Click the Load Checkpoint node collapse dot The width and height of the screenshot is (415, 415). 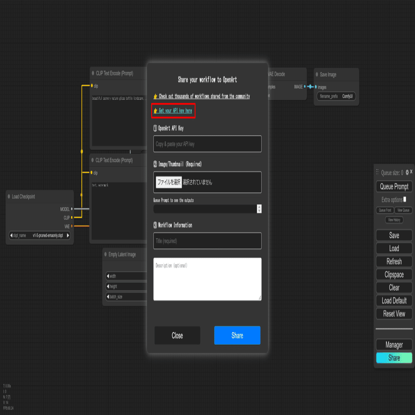[x=9, y=197]
